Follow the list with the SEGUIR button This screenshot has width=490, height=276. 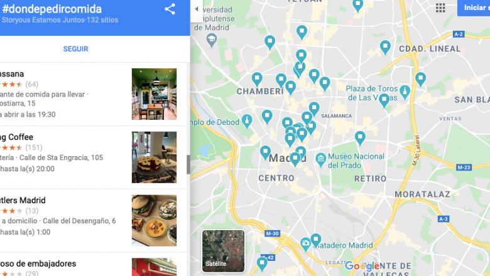click(75, 49)
